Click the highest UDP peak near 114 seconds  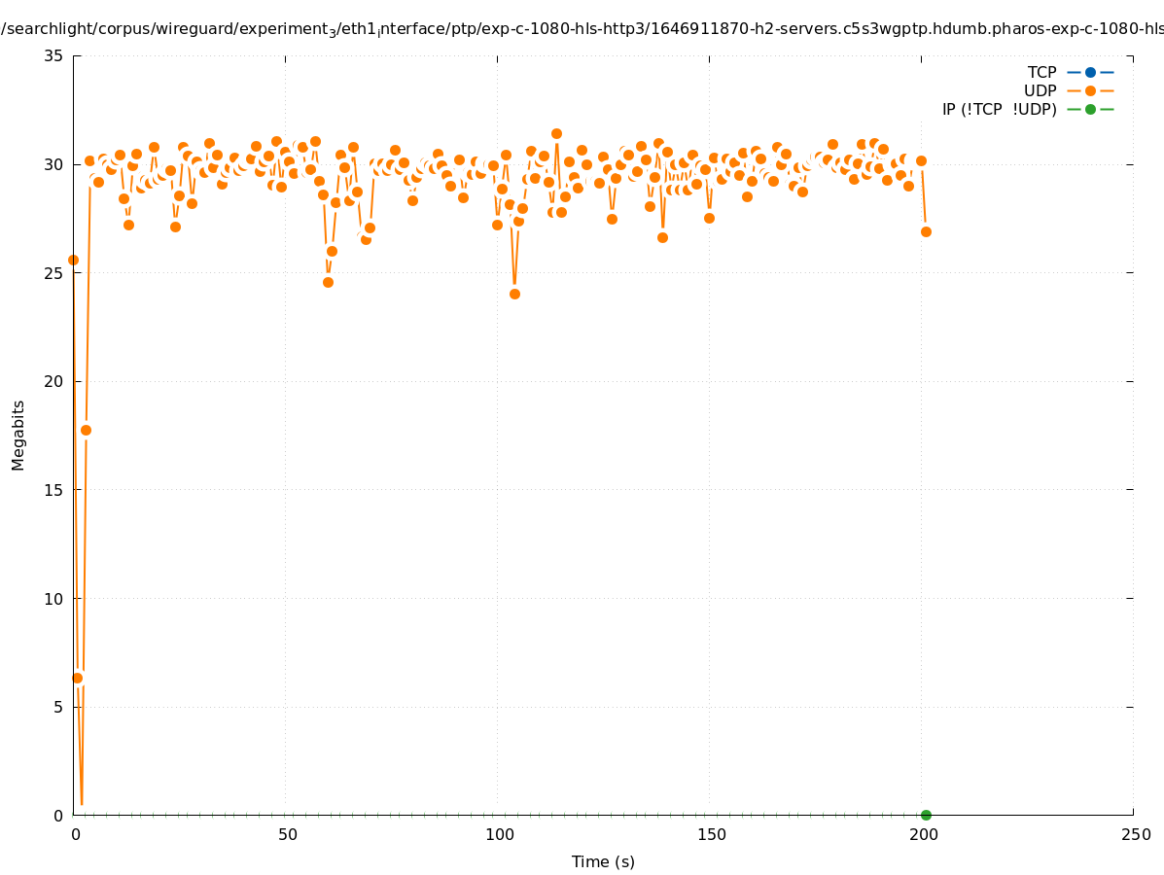coord(556,133)
